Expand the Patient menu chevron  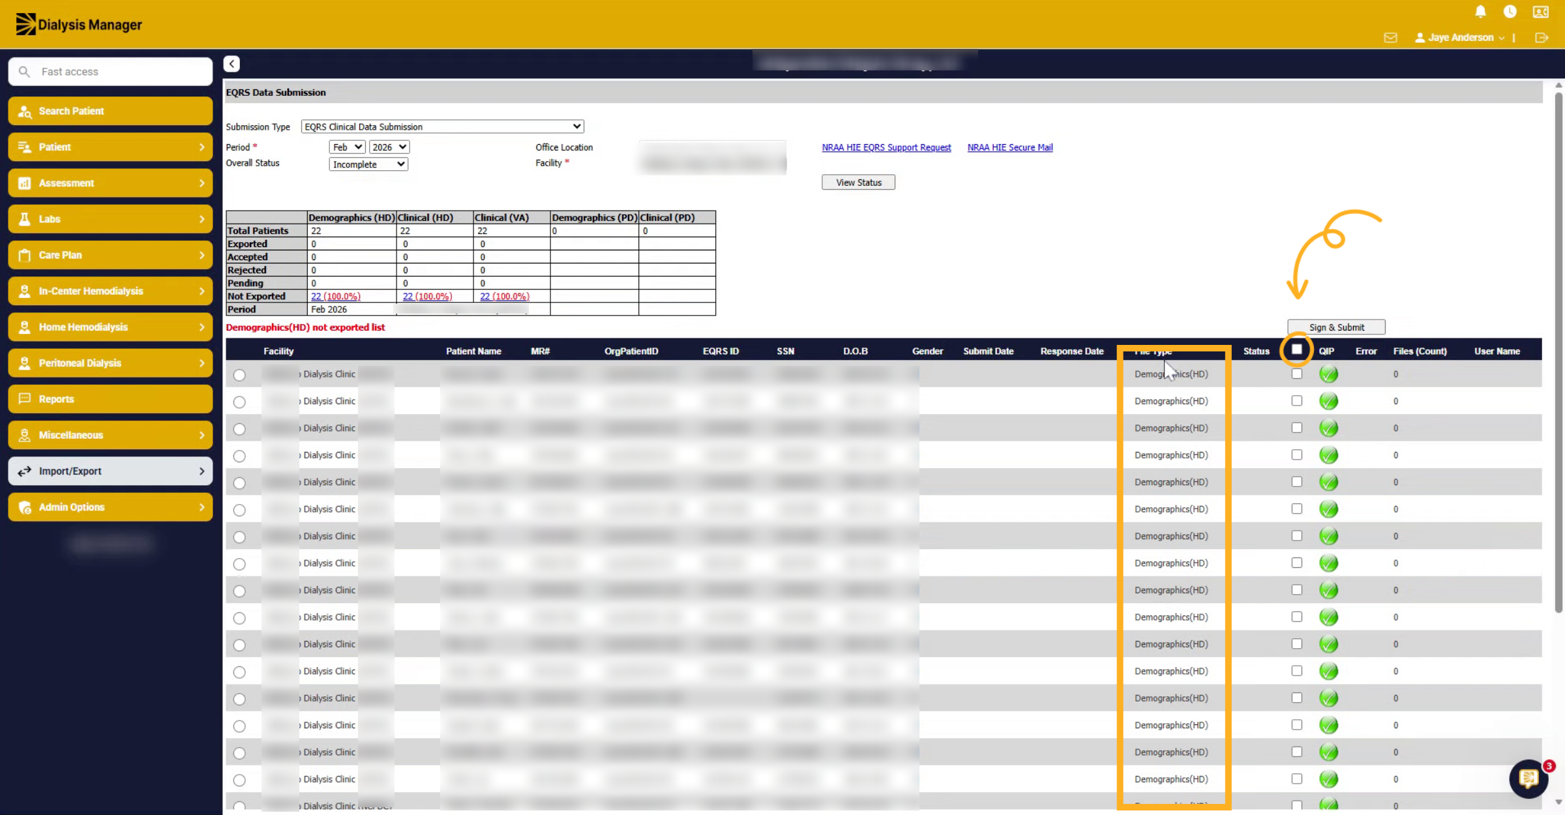[x=201, y=147]
